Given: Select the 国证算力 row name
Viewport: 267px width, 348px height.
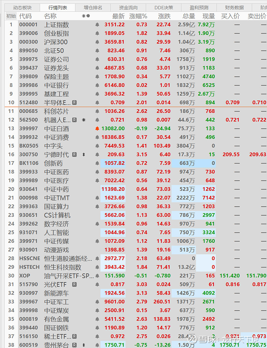Looking at the screenshot, I should [x=56, y=206].
